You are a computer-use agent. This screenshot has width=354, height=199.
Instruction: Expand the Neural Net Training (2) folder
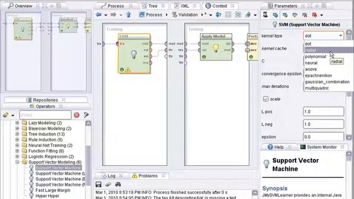(x=17, y=145)
